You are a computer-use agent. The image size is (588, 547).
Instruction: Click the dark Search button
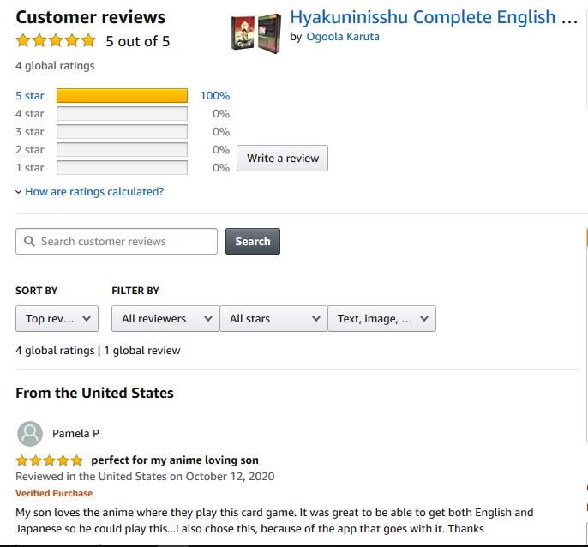click(253, 241)
